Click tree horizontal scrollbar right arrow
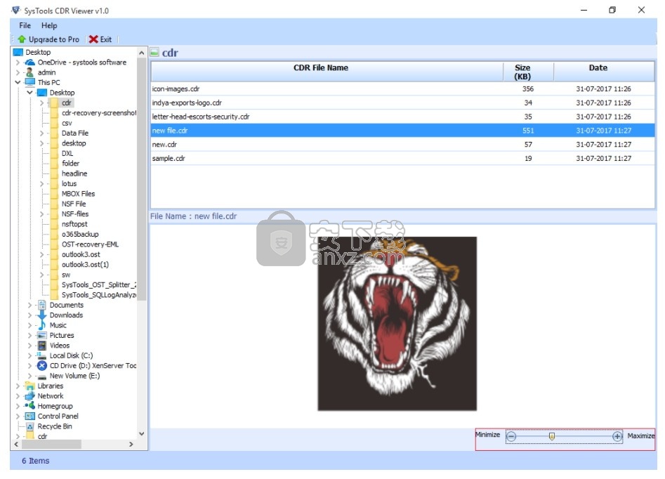 [x=131, y=444]
